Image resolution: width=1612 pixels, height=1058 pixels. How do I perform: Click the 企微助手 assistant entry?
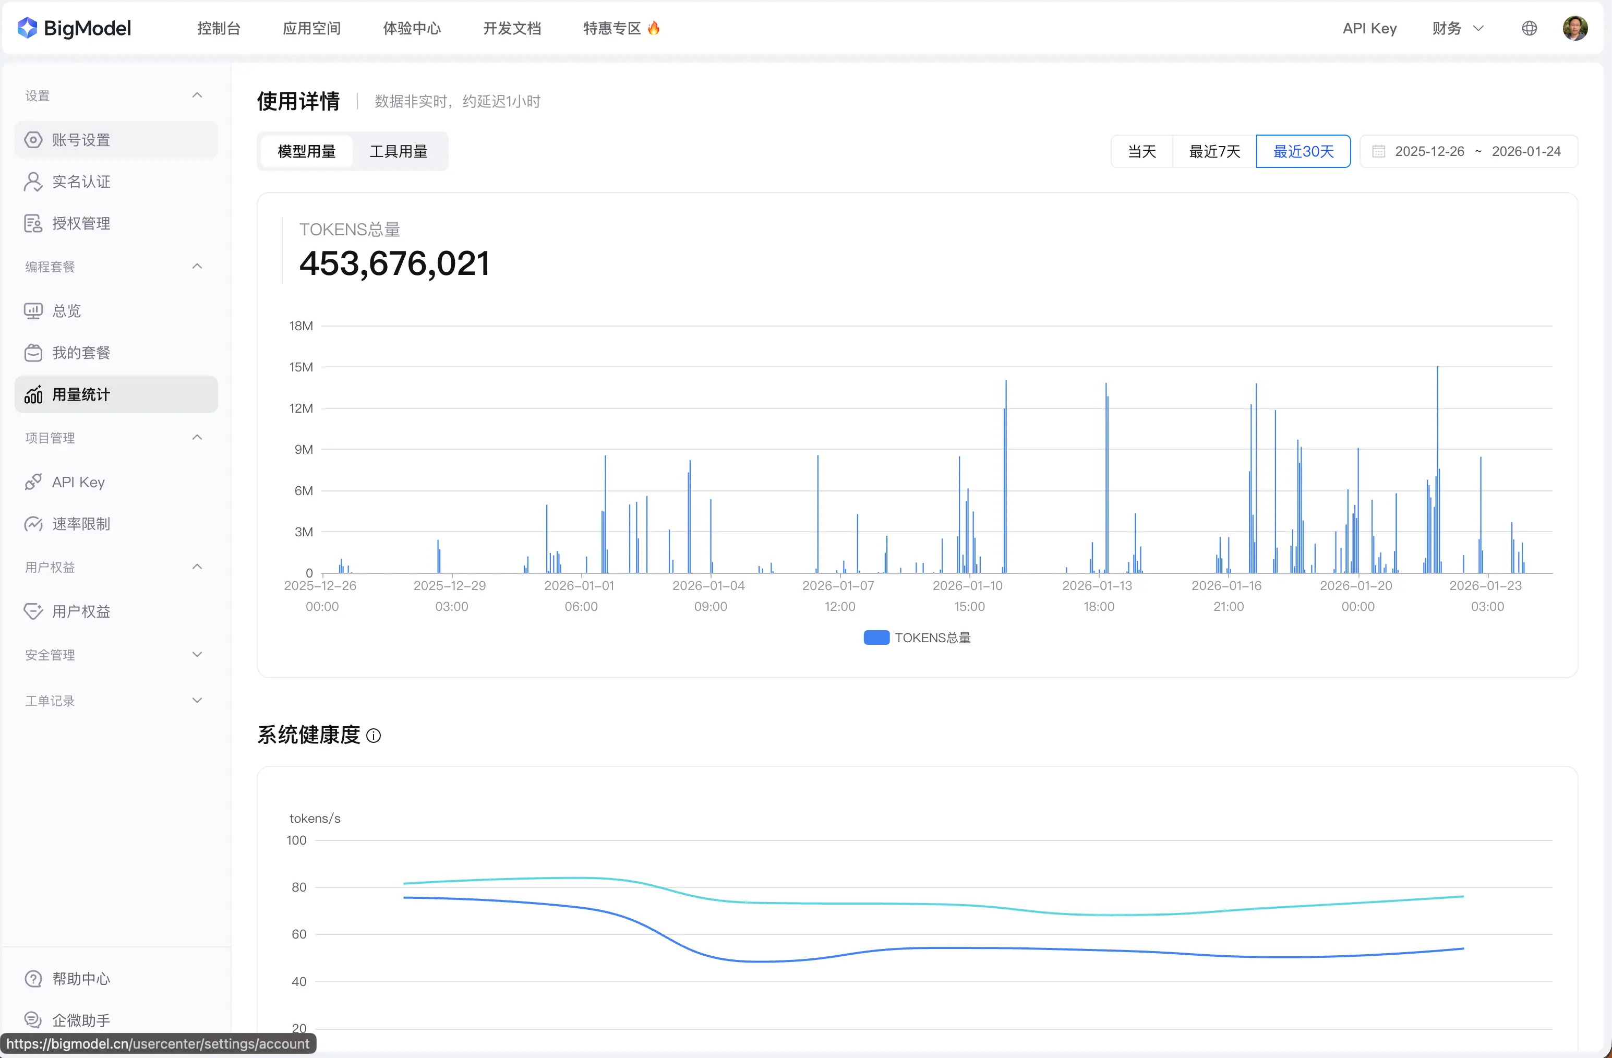pos(80,1019)
